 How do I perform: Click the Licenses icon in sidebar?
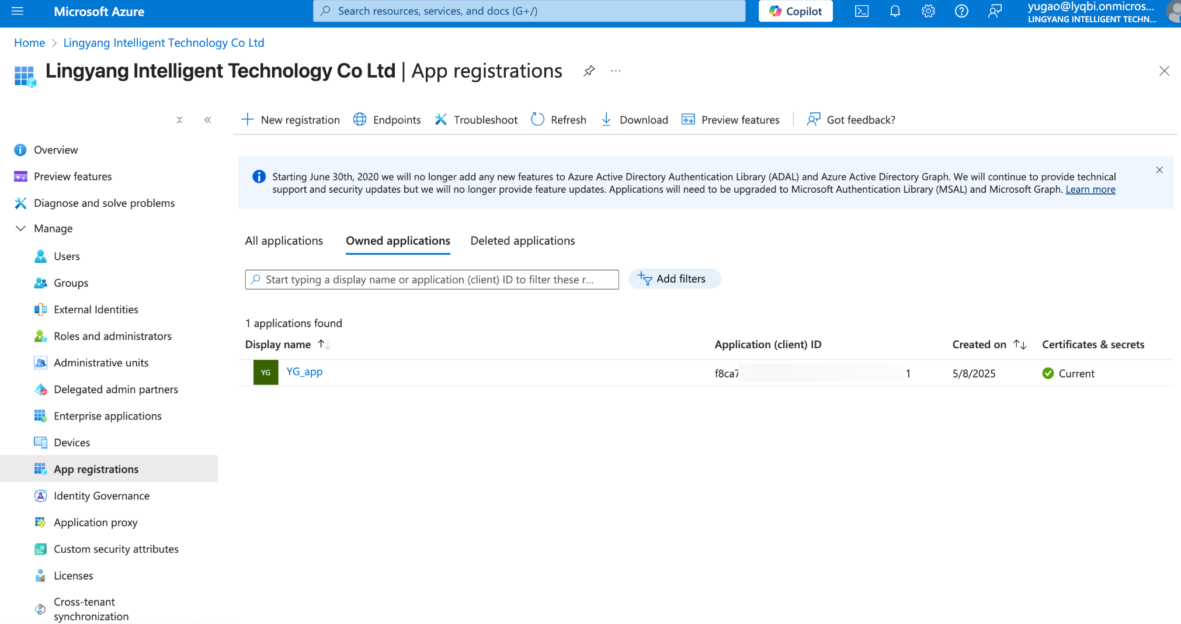point(40,576)
